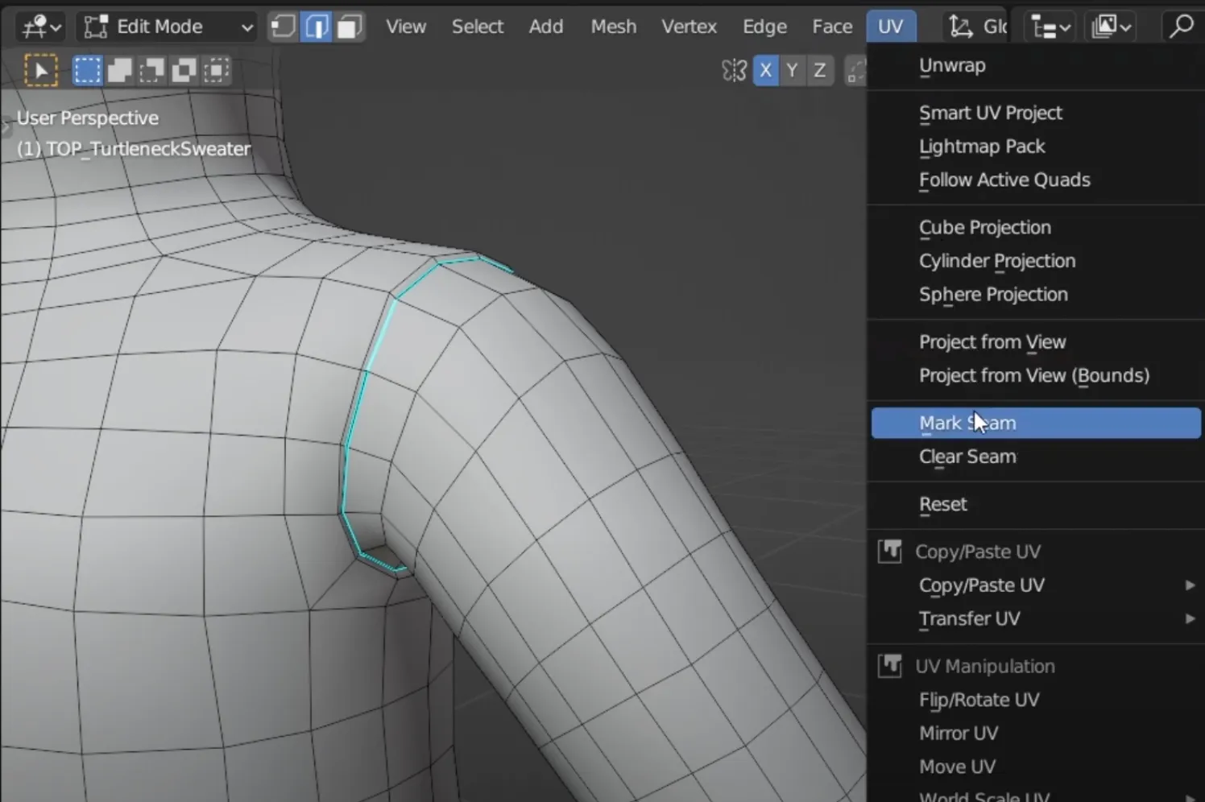
Task: Open the Outliner display mode dropdown
Action: click(1111, 27)
